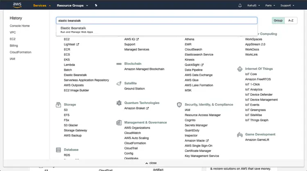307x171 pixels.
Task: Collapse the services panel with close
Action: tap(151, 163)
